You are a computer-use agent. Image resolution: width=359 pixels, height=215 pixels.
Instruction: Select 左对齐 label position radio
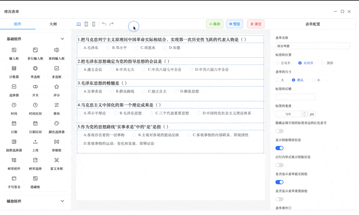click(277, 63)
